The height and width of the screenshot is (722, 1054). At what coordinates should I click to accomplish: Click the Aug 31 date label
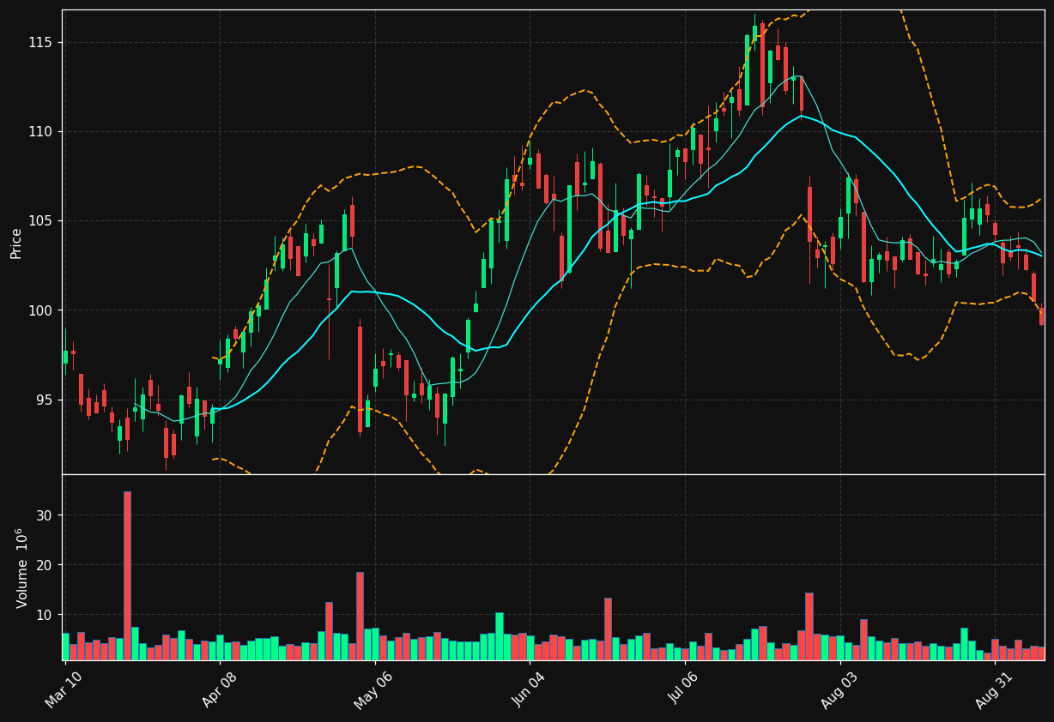[x=995, y=690]
